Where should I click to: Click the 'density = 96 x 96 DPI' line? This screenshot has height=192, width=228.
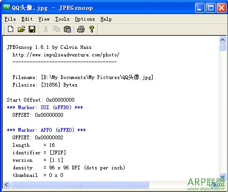click(x=69, y=168)
